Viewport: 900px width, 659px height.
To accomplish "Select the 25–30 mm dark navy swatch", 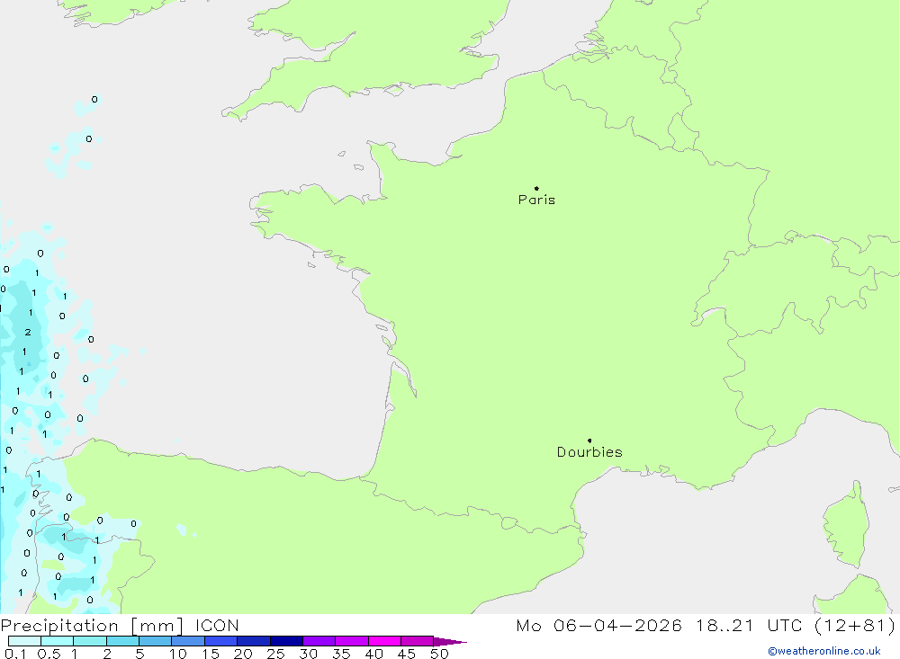I will click(286, 641).
